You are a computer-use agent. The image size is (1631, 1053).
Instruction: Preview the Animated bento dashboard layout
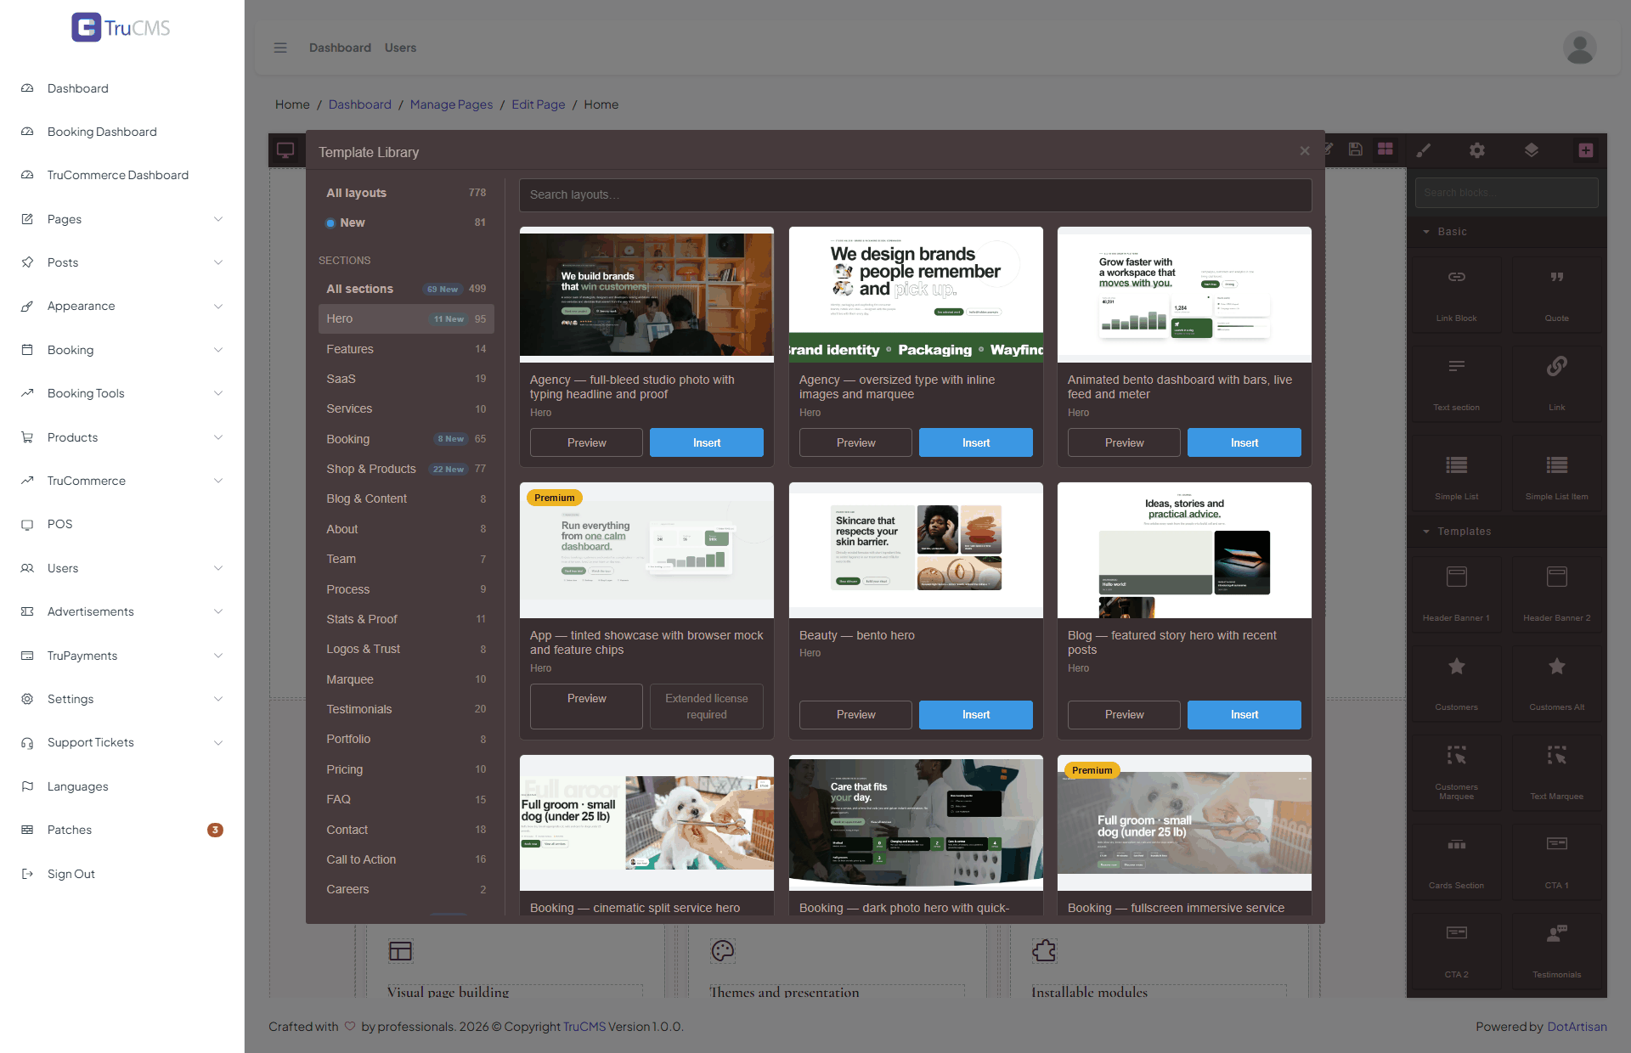pos(1124,442)
